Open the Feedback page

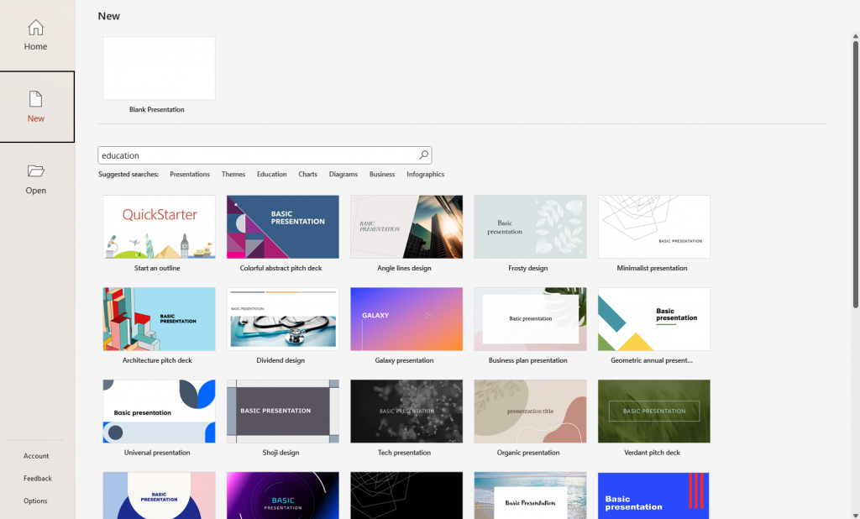click(x=37, y=479)
